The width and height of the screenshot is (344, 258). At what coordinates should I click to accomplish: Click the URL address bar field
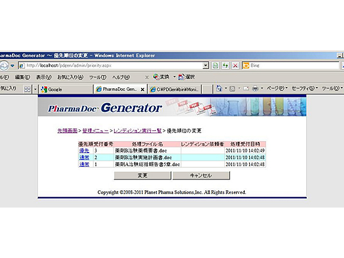pyautogui.click(x=114, y=65)
